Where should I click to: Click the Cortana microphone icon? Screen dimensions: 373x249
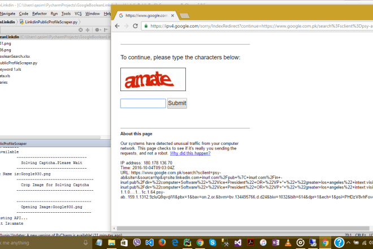(x=85, y=243)
